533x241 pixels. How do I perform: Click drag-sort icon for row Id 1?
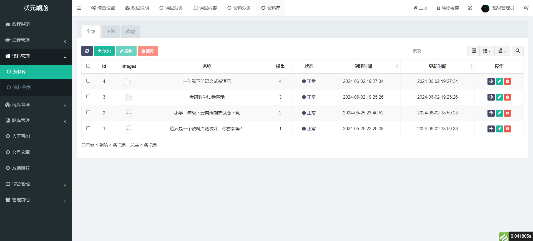point(491,129)
